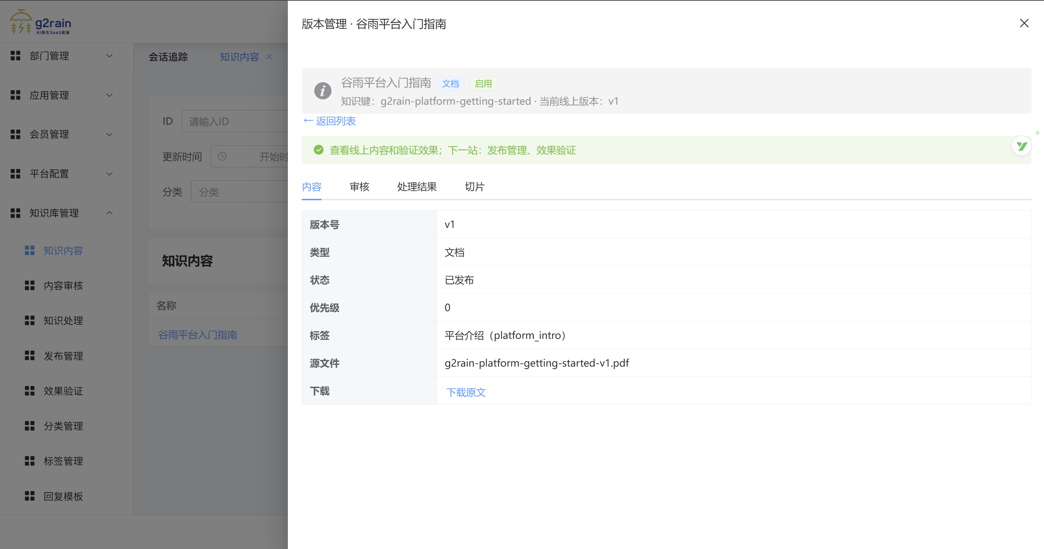
Task: Switch to the 处理结果 tab
Action: pos(417,187)
